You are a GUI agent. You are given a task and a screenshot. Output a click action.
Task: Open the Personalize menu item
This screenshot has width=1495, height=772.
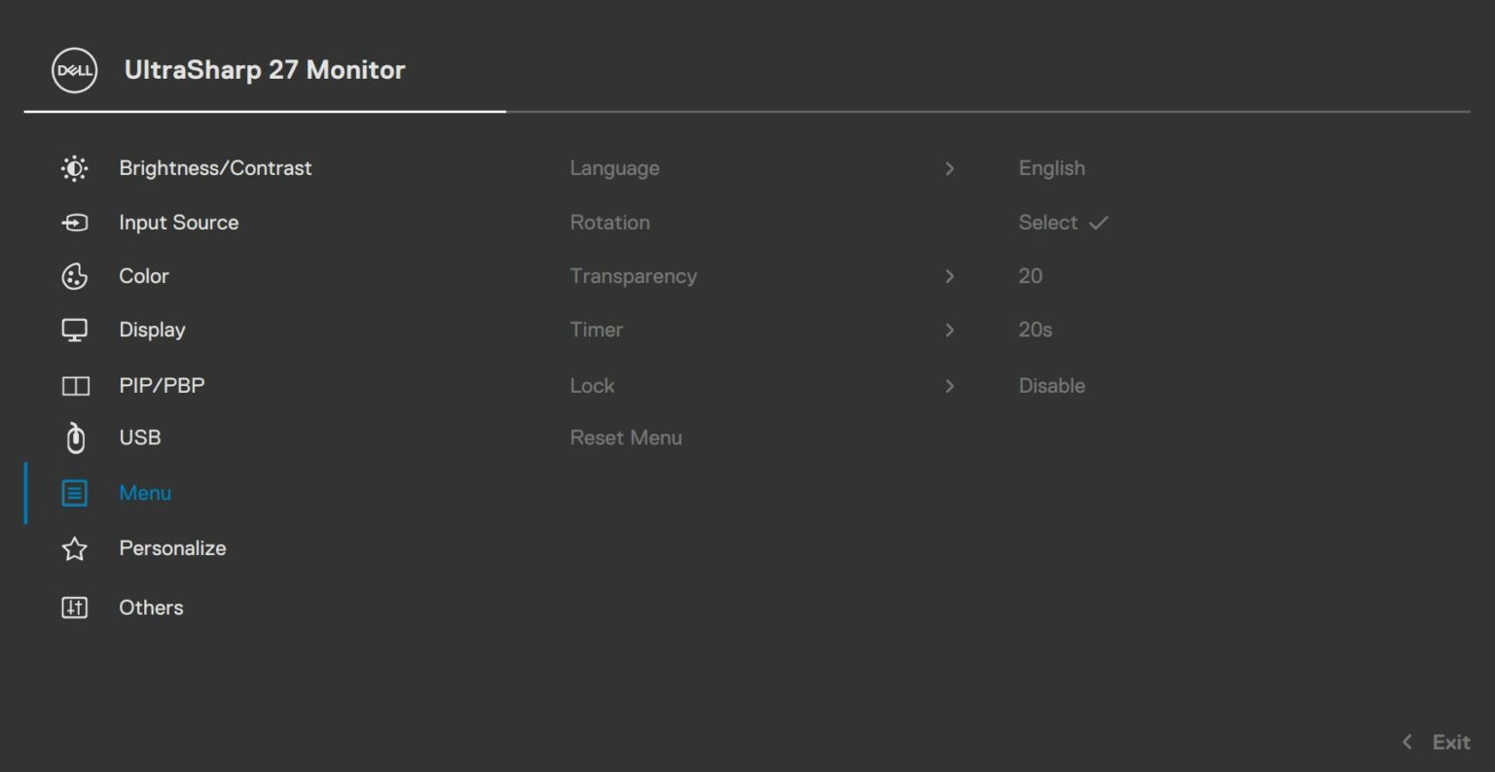point(172,548)
